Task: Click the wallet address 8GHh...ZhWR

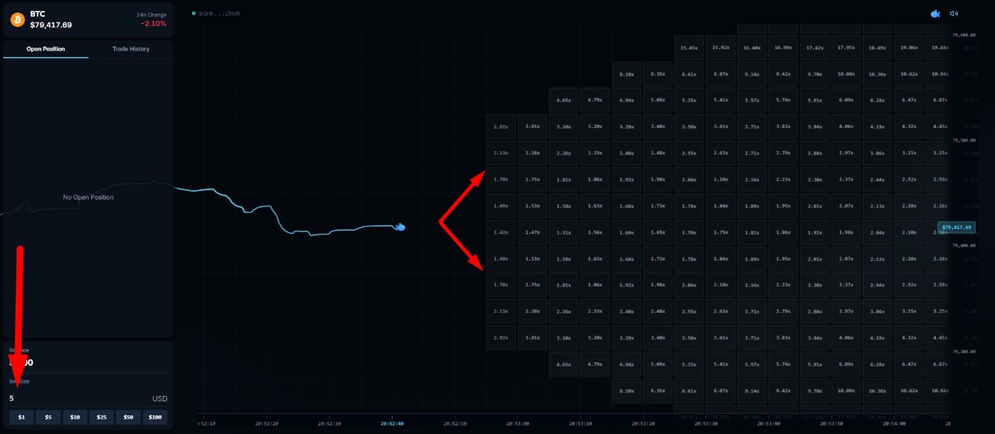Action: point(220,13)
